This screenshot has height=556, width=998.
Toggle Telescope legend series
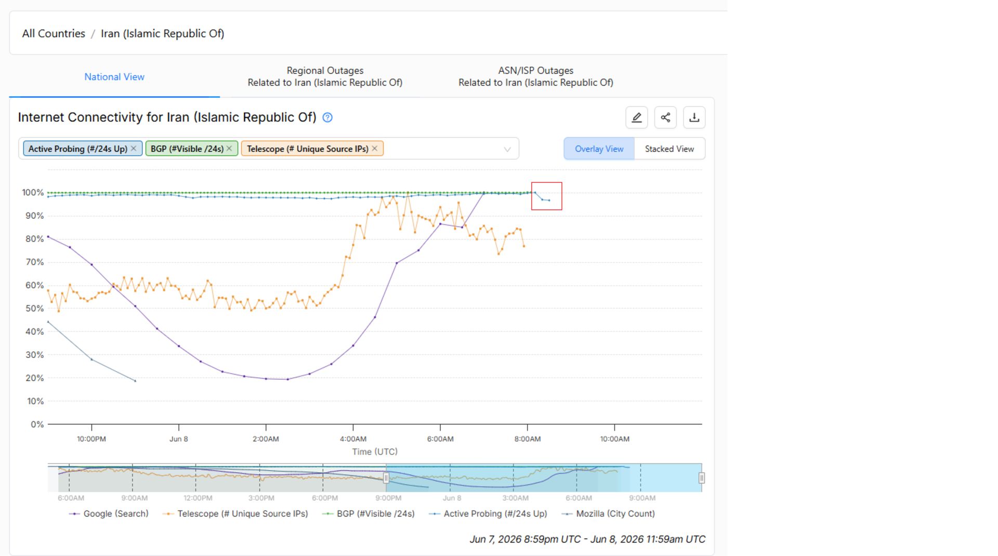coord(235,513)
